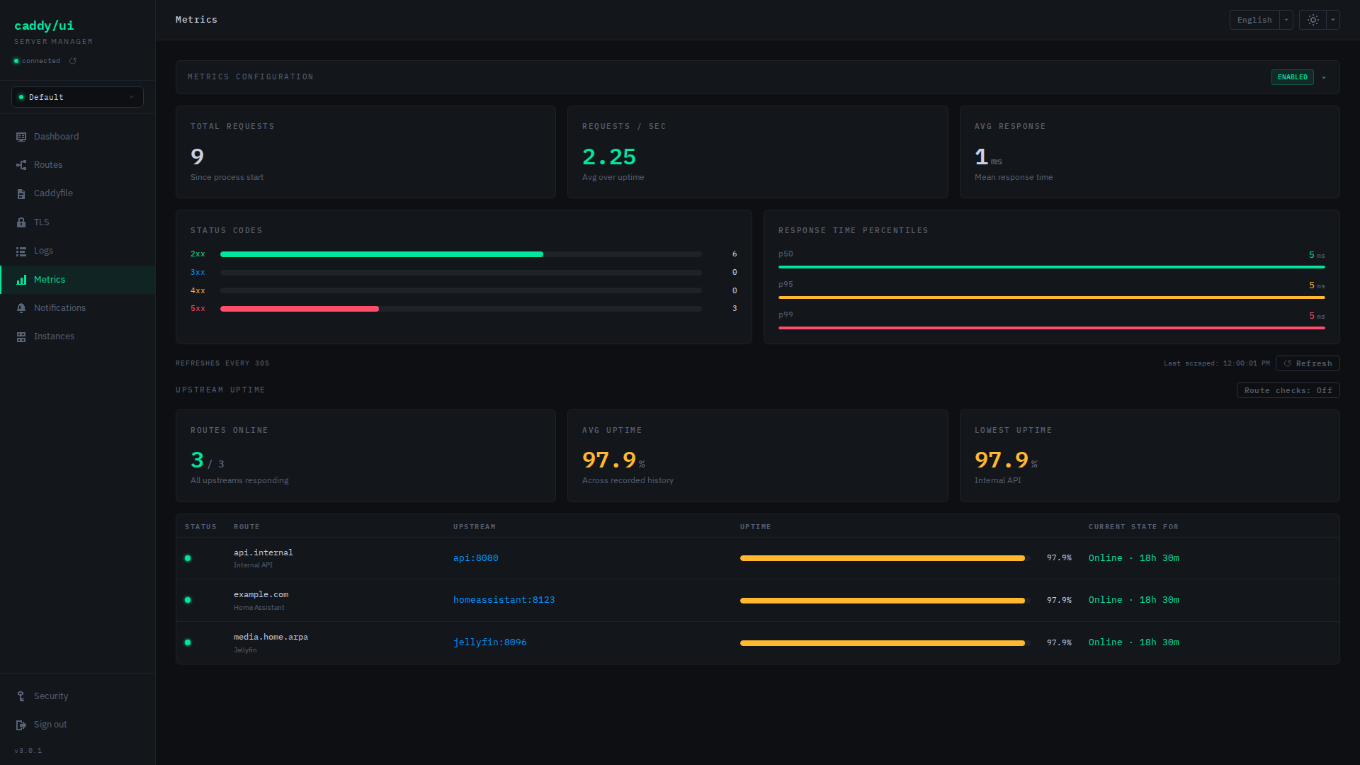
Task: Click the Notifications bell icon
Action: point(21,308)
